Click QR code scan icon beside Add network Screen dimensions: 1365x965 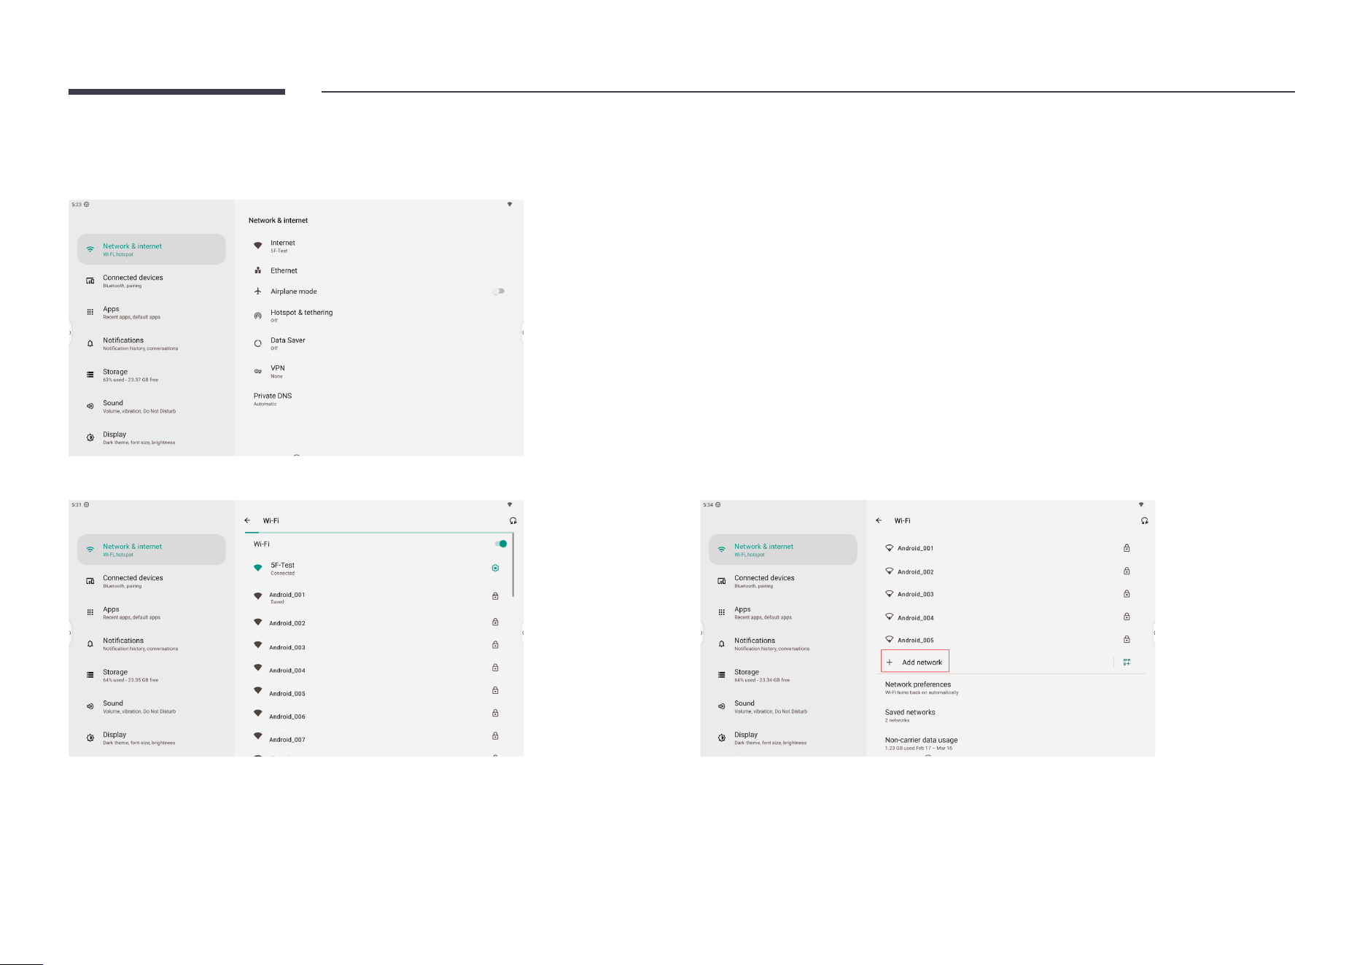[x=1127, y=662]
